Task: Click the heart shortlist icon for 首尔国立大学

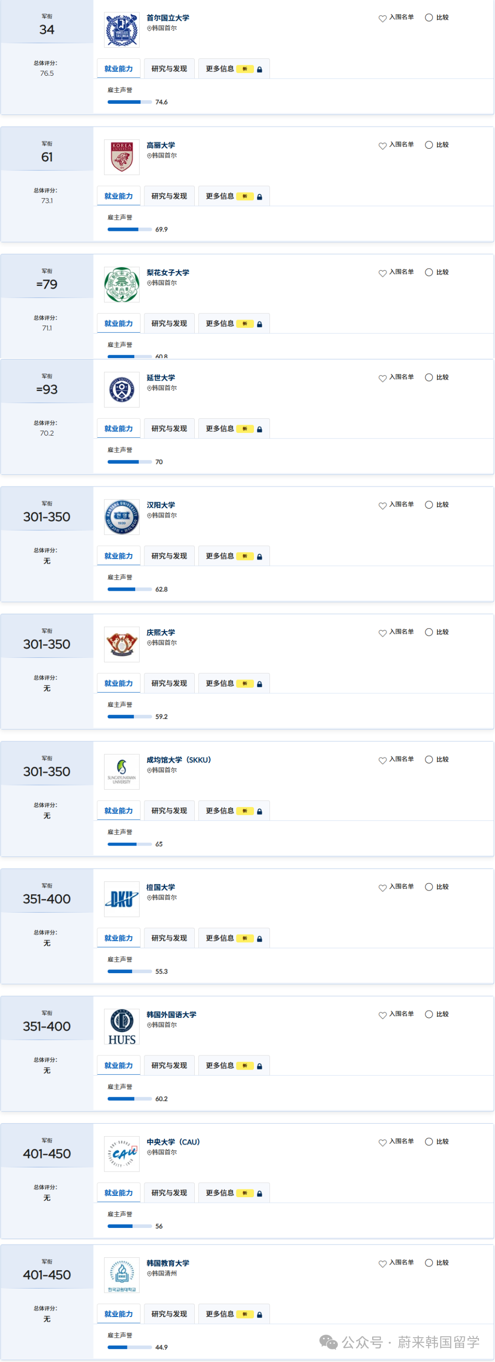Action: point(382,18)
